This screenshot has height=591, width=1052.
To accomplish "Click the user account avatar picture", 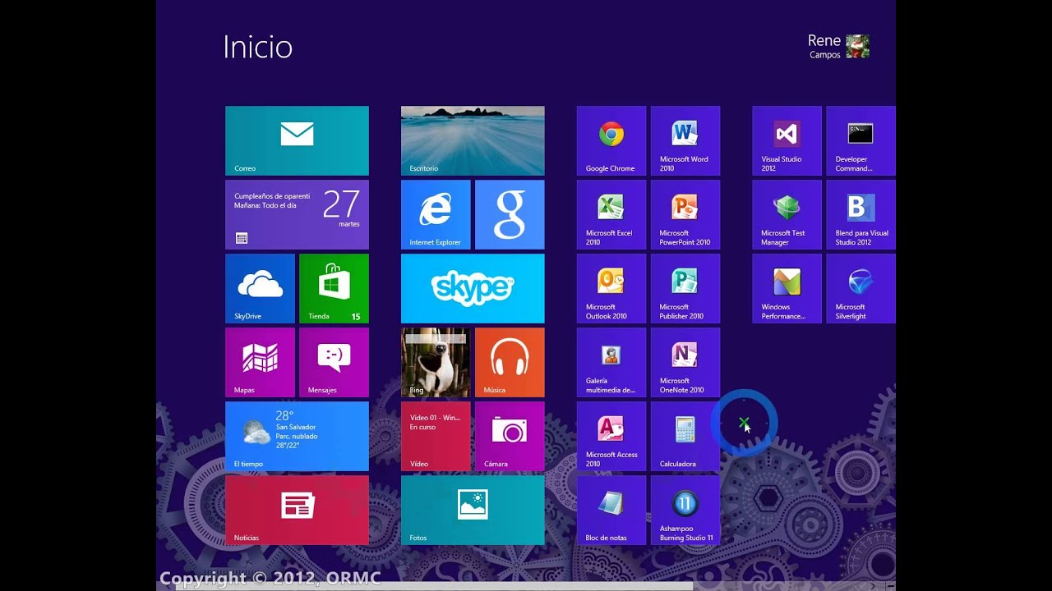I will (x=857, y=46).
